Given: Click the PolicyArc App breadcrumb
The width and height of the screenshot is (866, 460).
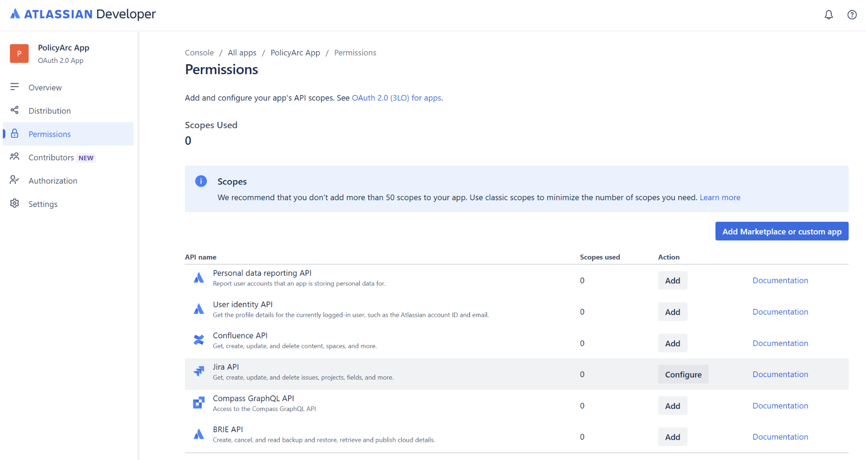Looking at the screenshot, I should [x=295, y=53].
